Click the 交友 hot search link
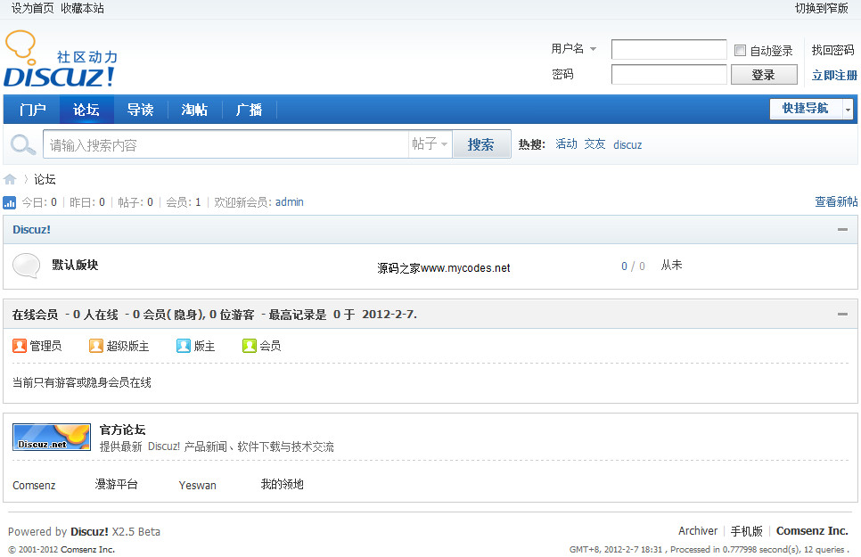The width and height of the screenshot is (861, 557). (594, 143)
